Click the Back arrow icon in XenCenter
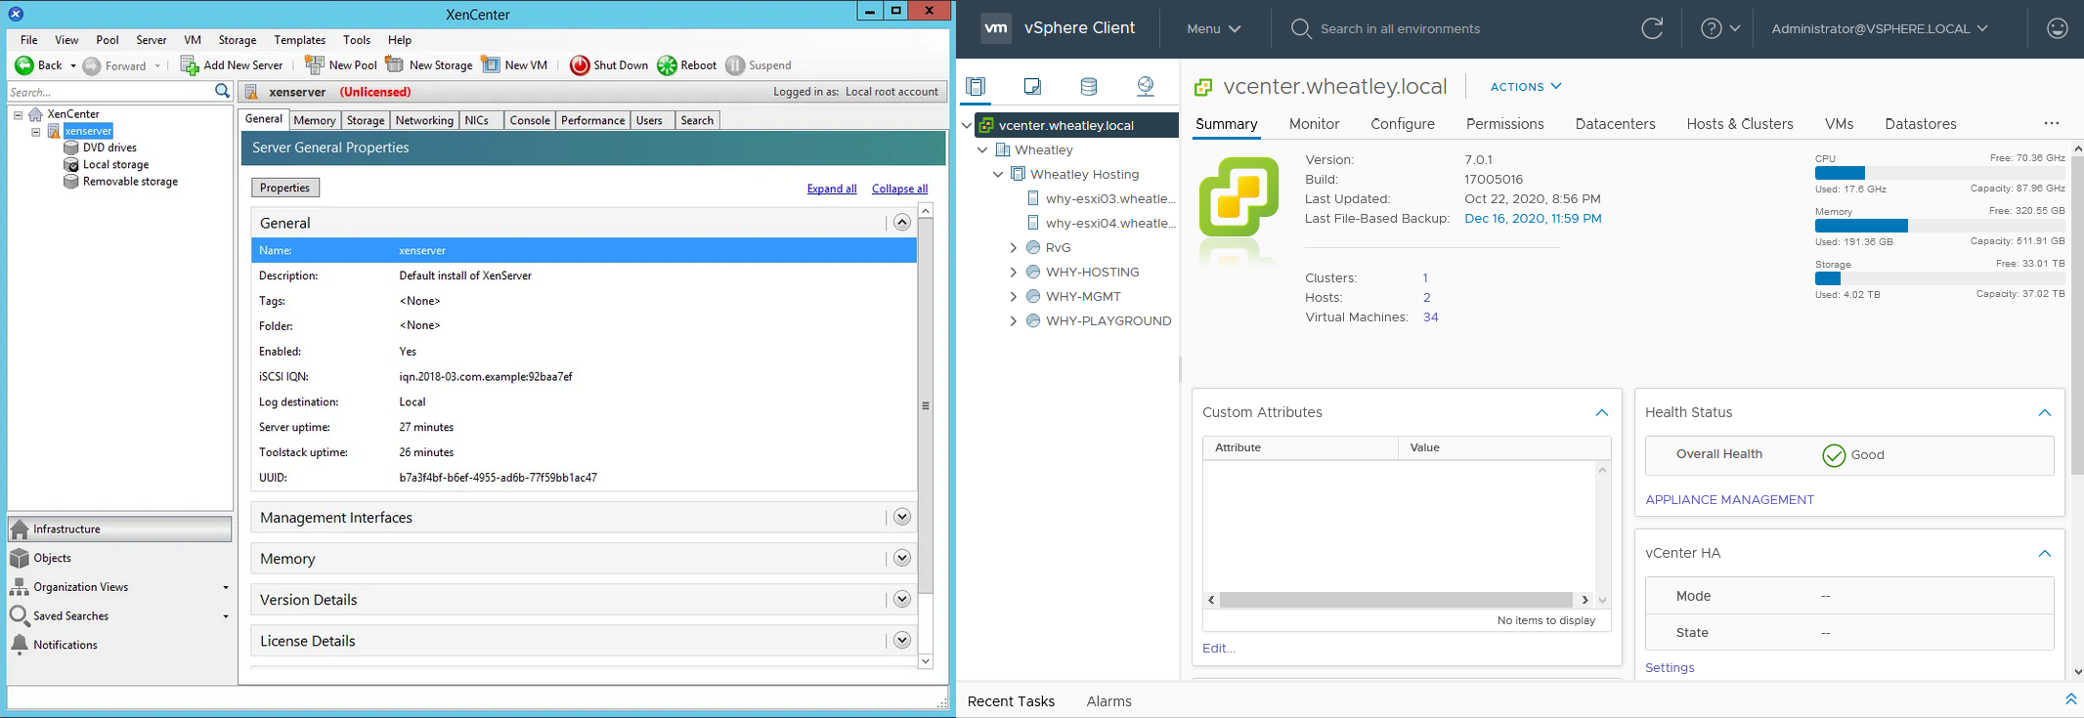 pyautogui.click(x=24, y=65)
